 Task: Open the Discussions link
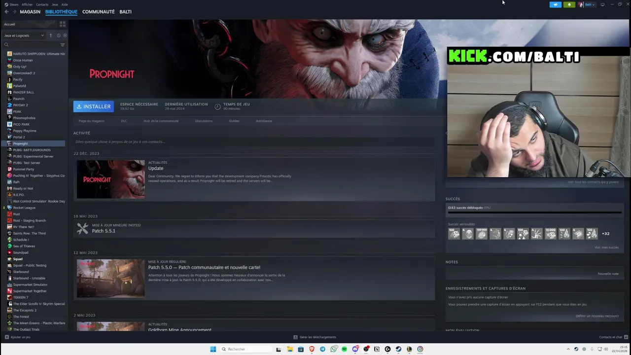(x=204, y=121)
